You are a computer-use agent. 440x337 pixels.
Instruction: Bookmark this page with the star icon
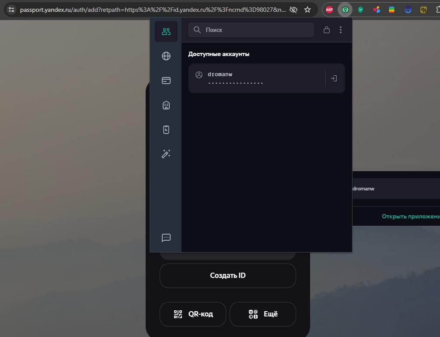[307, 10]
